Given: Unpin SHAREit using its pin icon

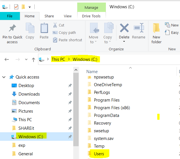Looking at the screenshot, I should tap(70, 128).
